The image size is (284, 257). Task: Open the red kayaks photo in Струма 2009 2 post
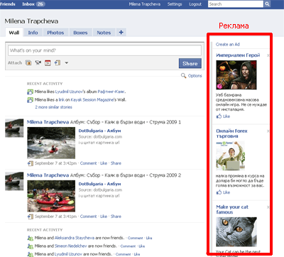coord(51,196)
